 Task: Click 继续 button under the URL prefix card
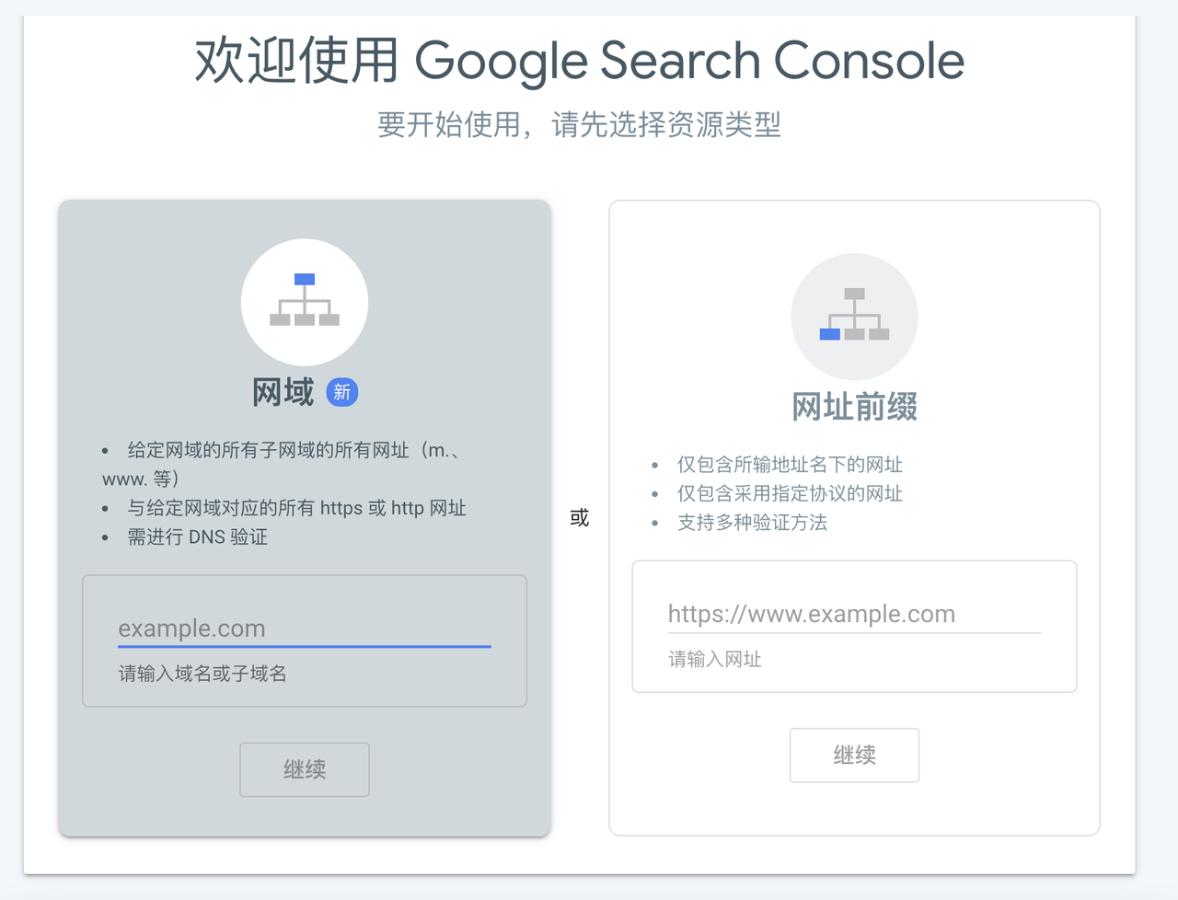tap(854, 756)
